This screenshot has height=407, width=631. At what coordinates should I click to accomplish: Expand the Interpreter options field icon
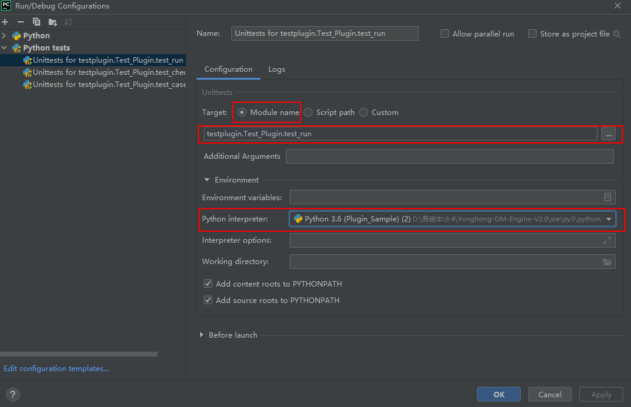(x=607, y=240)
